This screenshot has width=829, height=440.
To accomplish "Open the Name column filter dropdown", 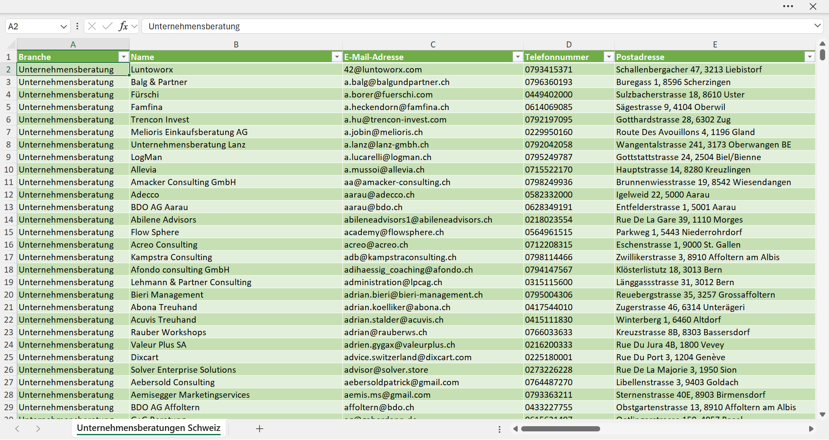I will click(337, 57).
